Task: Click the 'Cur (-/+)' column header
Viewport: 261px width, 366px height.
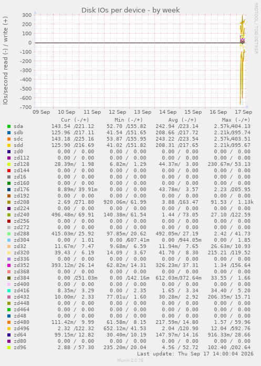Action: [x=75, y=120]
